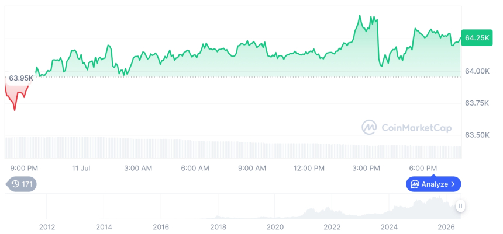Click the 64.00K price axis label
503x234 pixels.
(477, 71)
